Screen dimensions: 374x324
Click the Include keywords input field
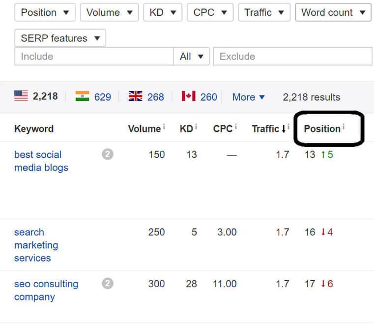93,57
